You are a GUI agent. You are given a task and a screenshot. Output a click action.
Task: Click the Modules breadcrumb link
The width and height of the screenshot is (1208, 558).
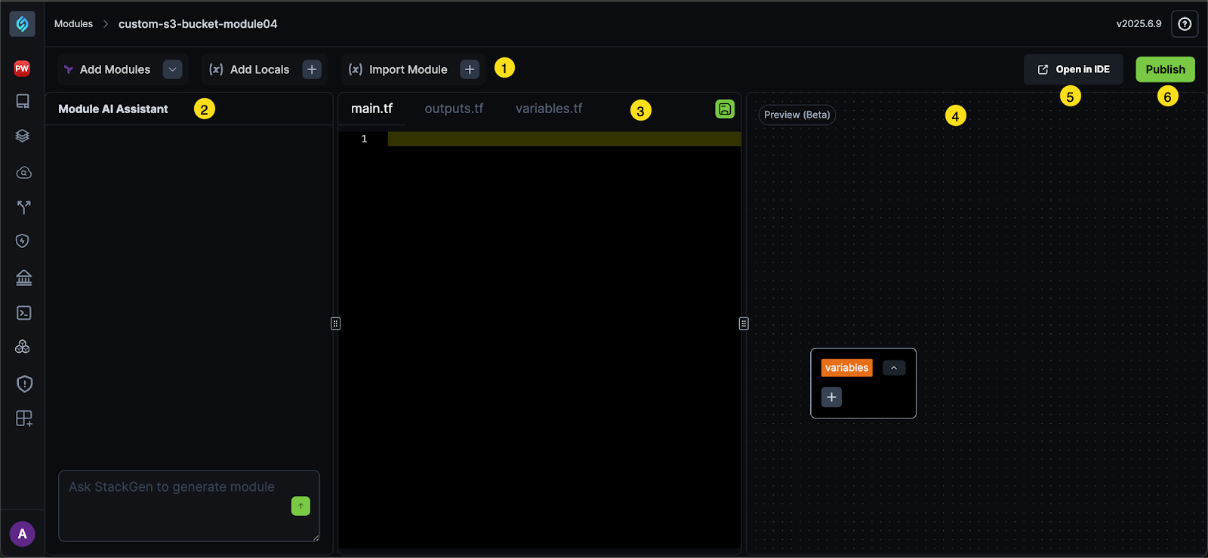[x=73, y=24]
